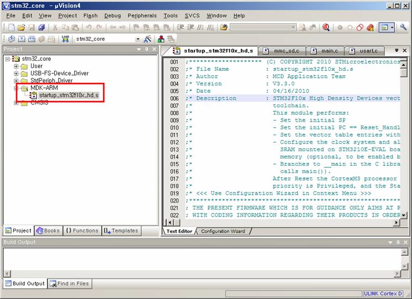Viewport: 412px width, 299px height.
Task: Click the Cut scissors icon
Action: tap(55, 27)
